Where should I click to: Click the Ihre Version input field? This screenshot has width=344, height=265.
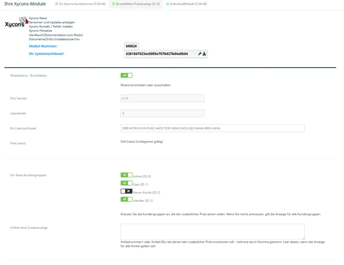pos(162,98)
